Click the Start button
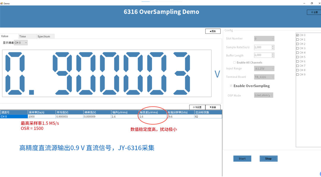 [x=242, y=158]
